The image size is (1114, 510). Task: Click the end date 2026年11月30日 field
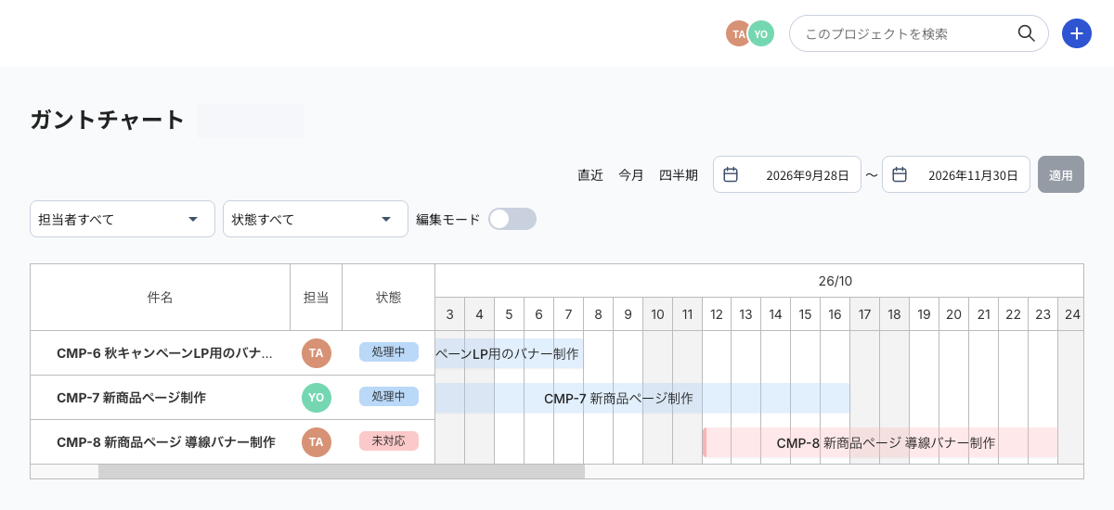click(956, 174)
